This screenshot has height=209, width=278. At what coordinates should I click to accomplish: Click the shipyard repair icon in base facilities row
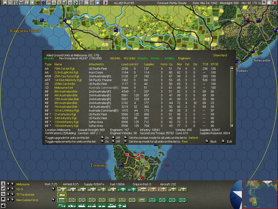click(x=112, y=206)
